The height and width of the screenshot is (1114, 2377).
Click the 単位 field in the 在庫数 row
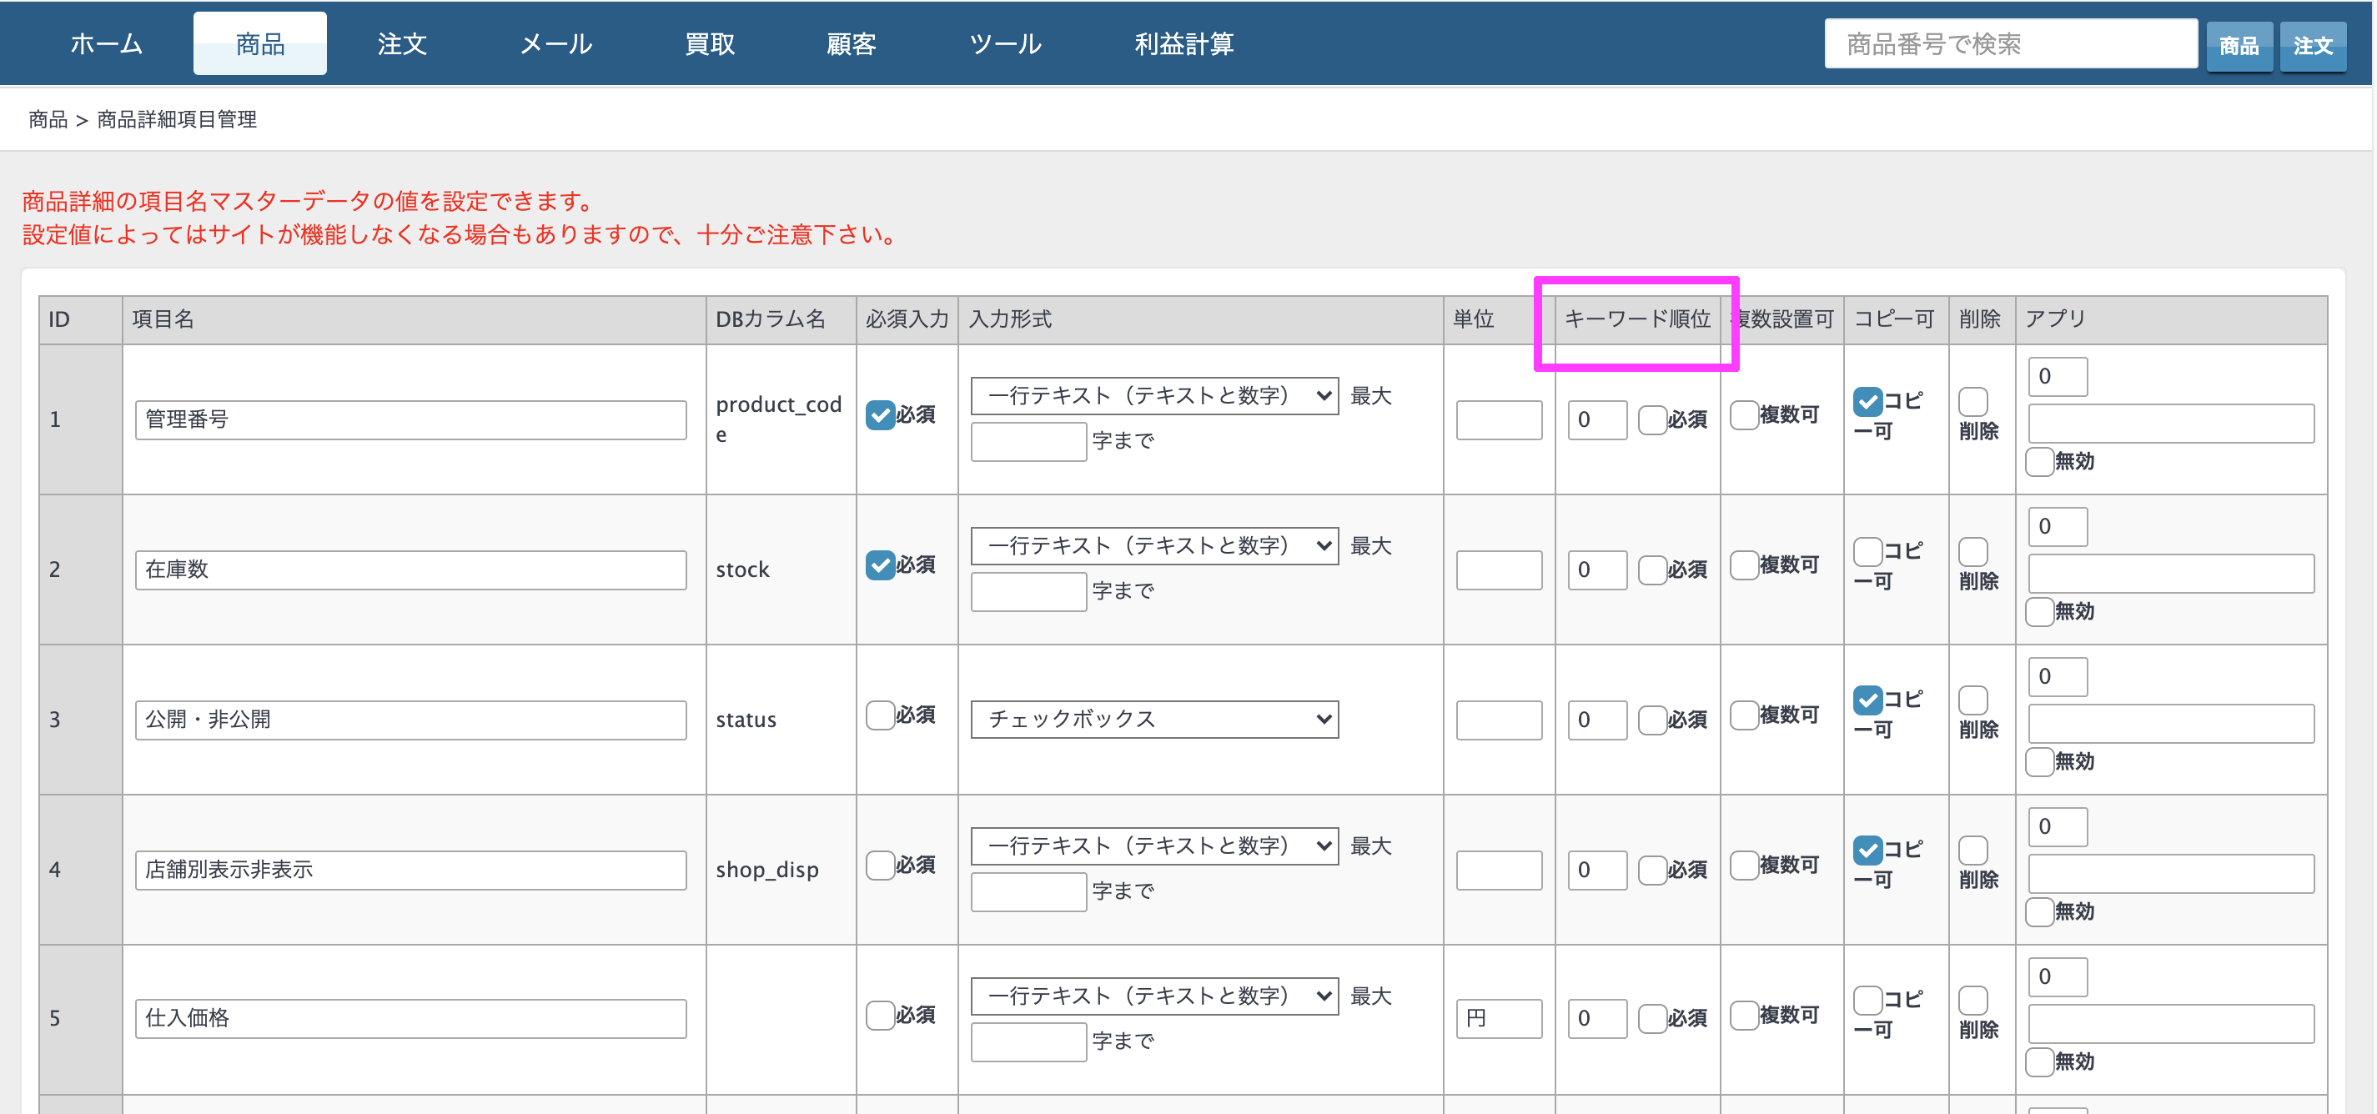(1499, 570)
